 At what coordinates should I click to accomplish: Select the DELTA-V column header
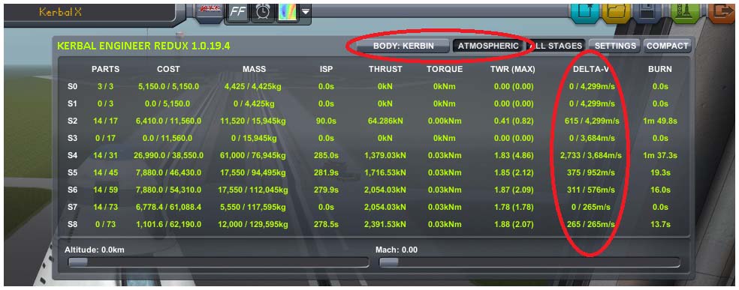tap(592, 69)
